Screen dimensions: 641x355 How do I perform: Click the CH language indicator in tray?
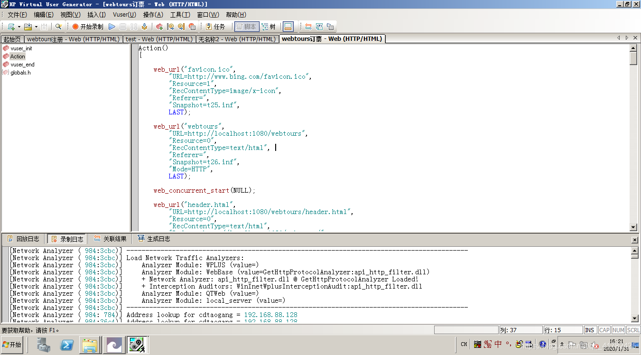click(x=464, y=345)
